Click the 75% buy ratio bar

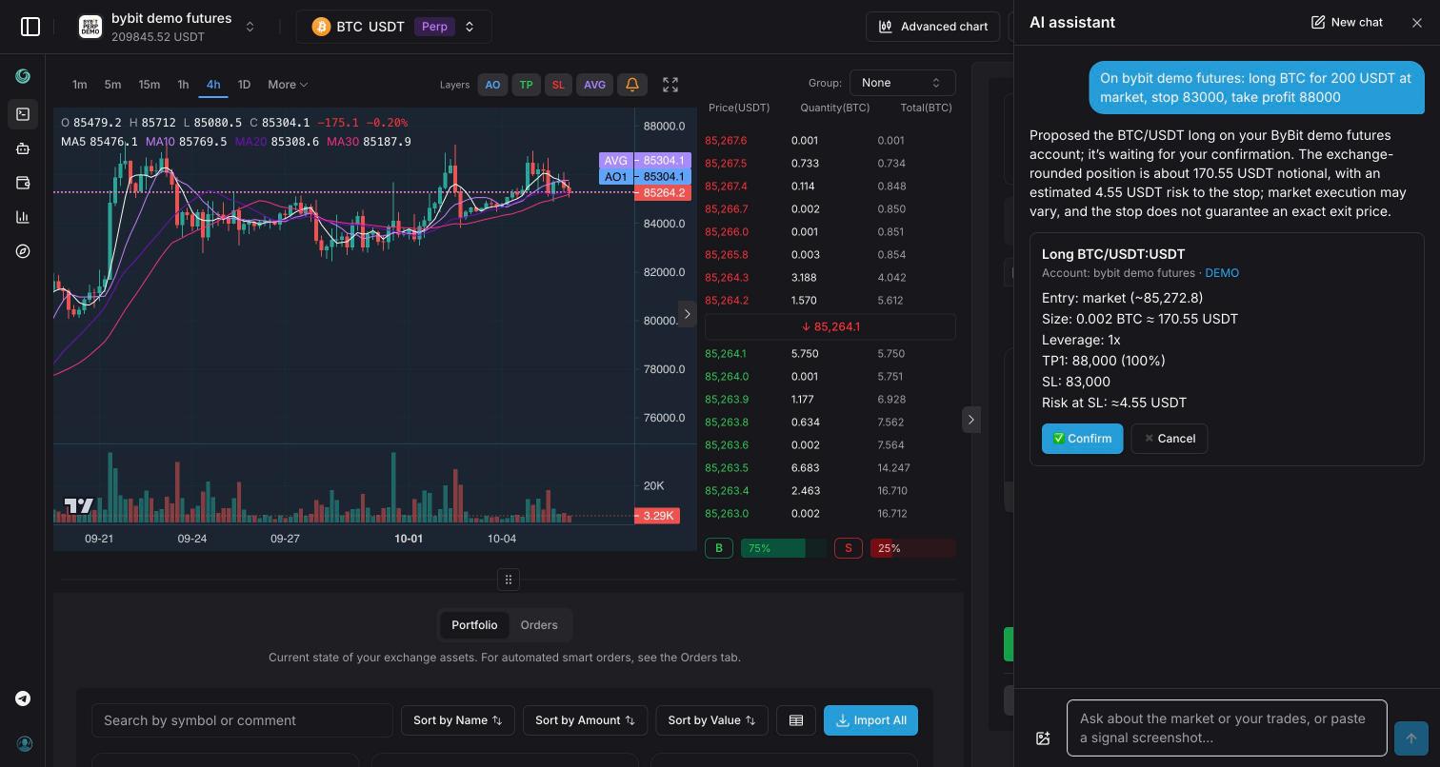(784, 548)
